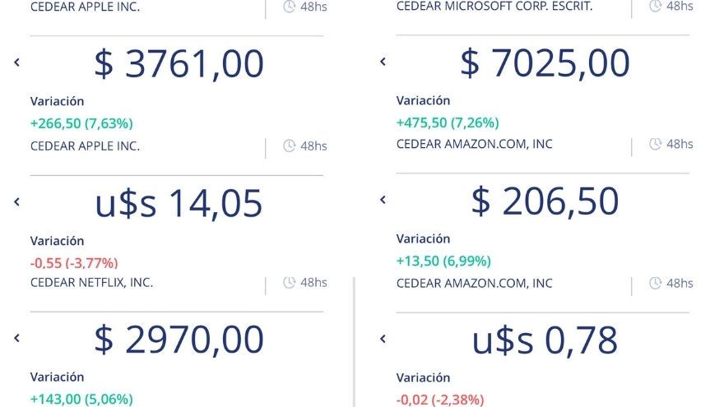Click clock icon above the $ 206,50 price

pos(656,144)
